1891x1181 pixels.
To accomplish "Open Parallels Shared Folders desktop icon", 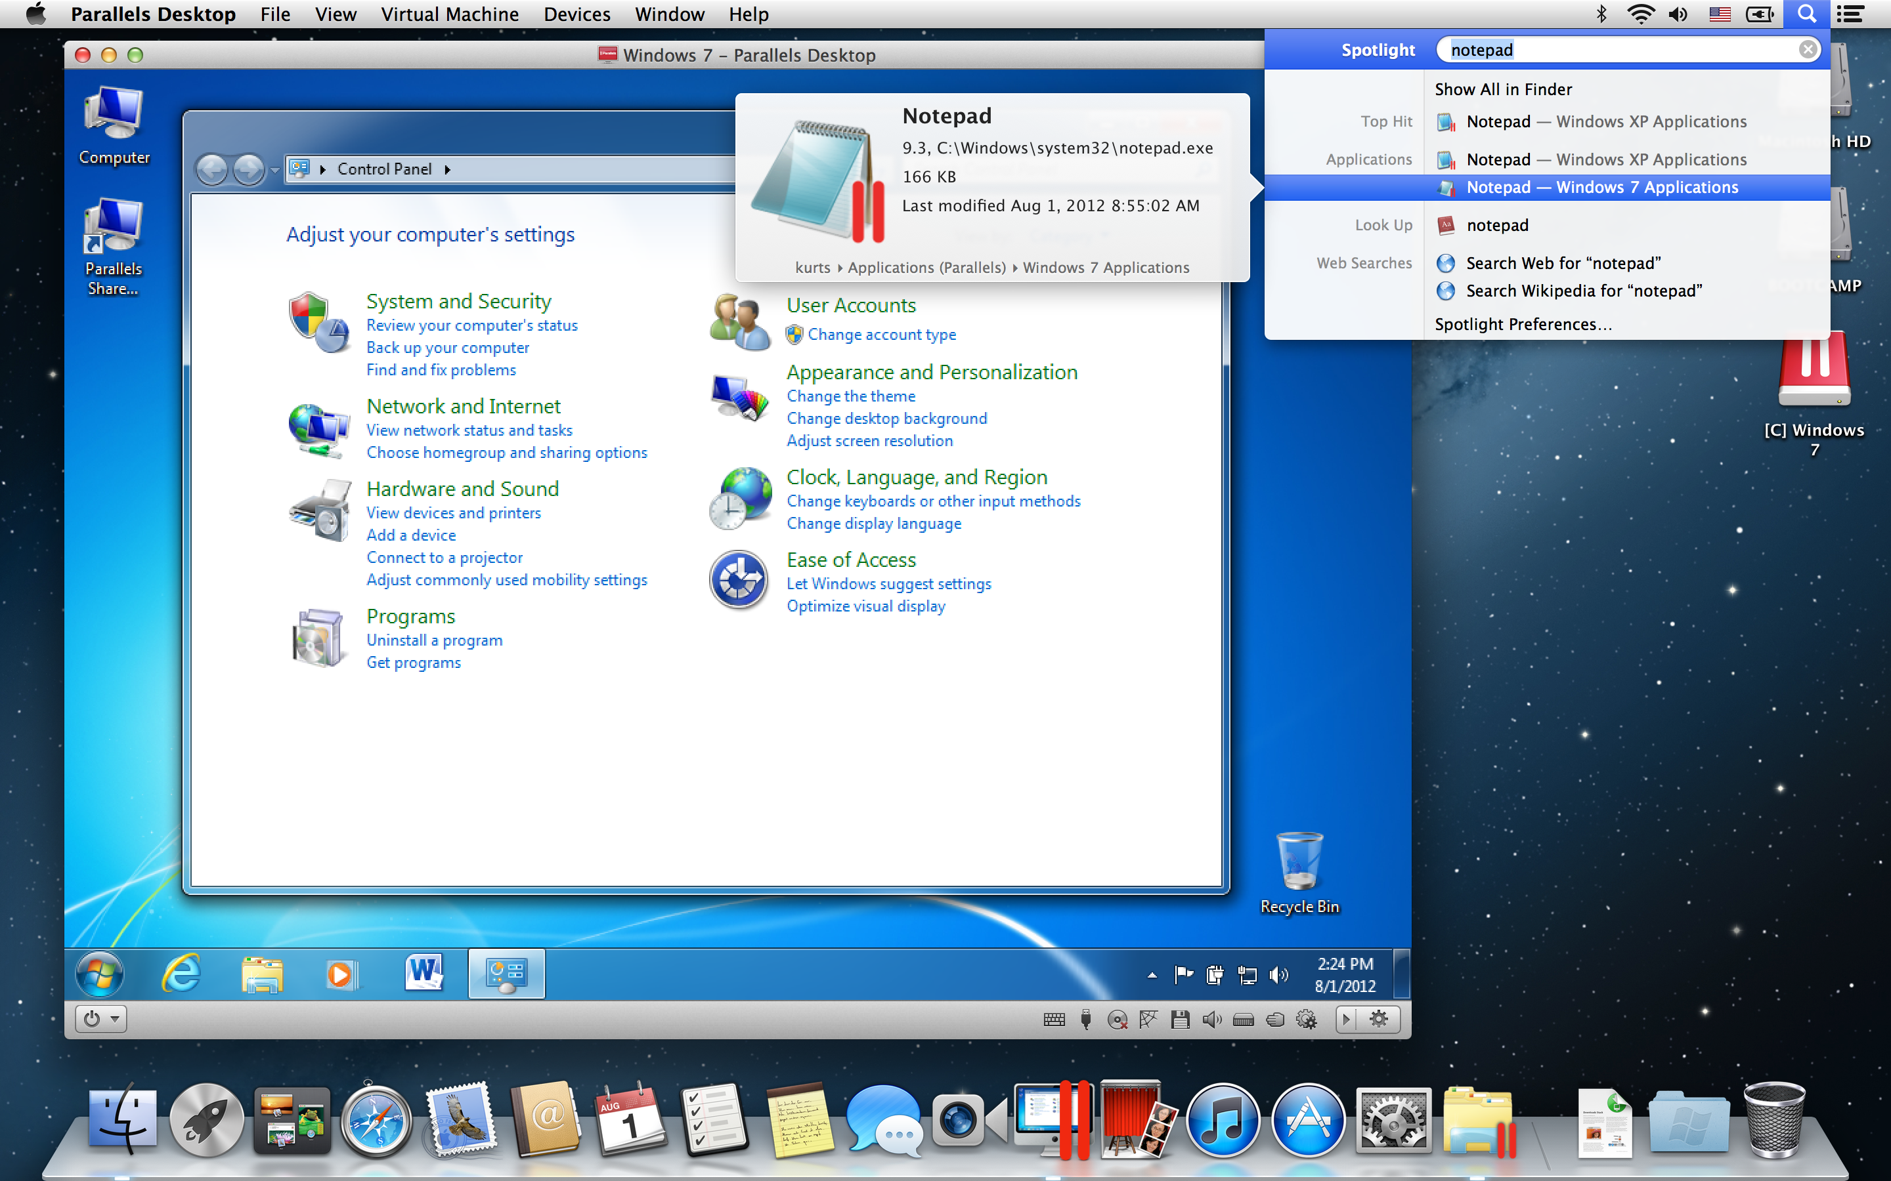I will 114,247.
